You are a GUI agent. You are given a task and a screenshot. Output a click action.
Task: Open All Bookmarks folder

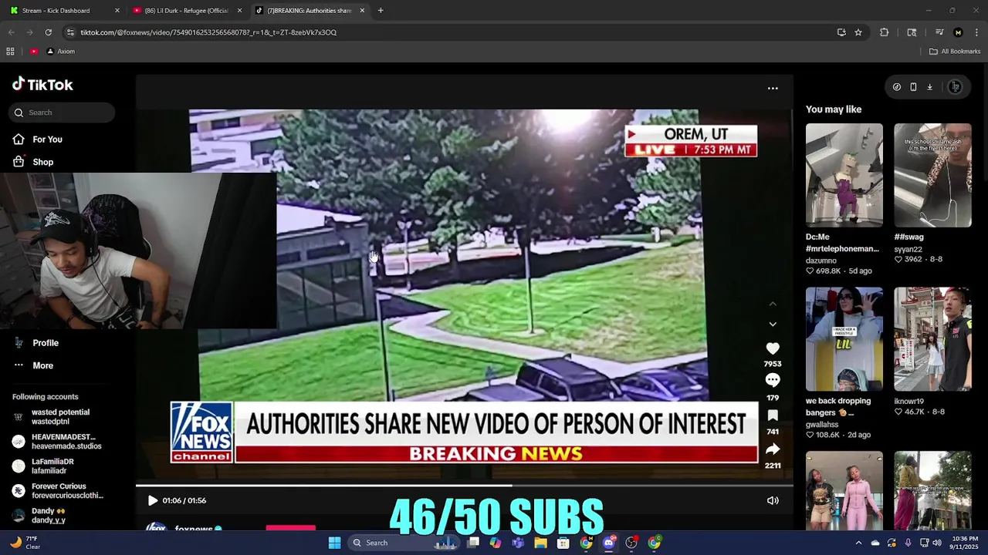click(955, 52)
